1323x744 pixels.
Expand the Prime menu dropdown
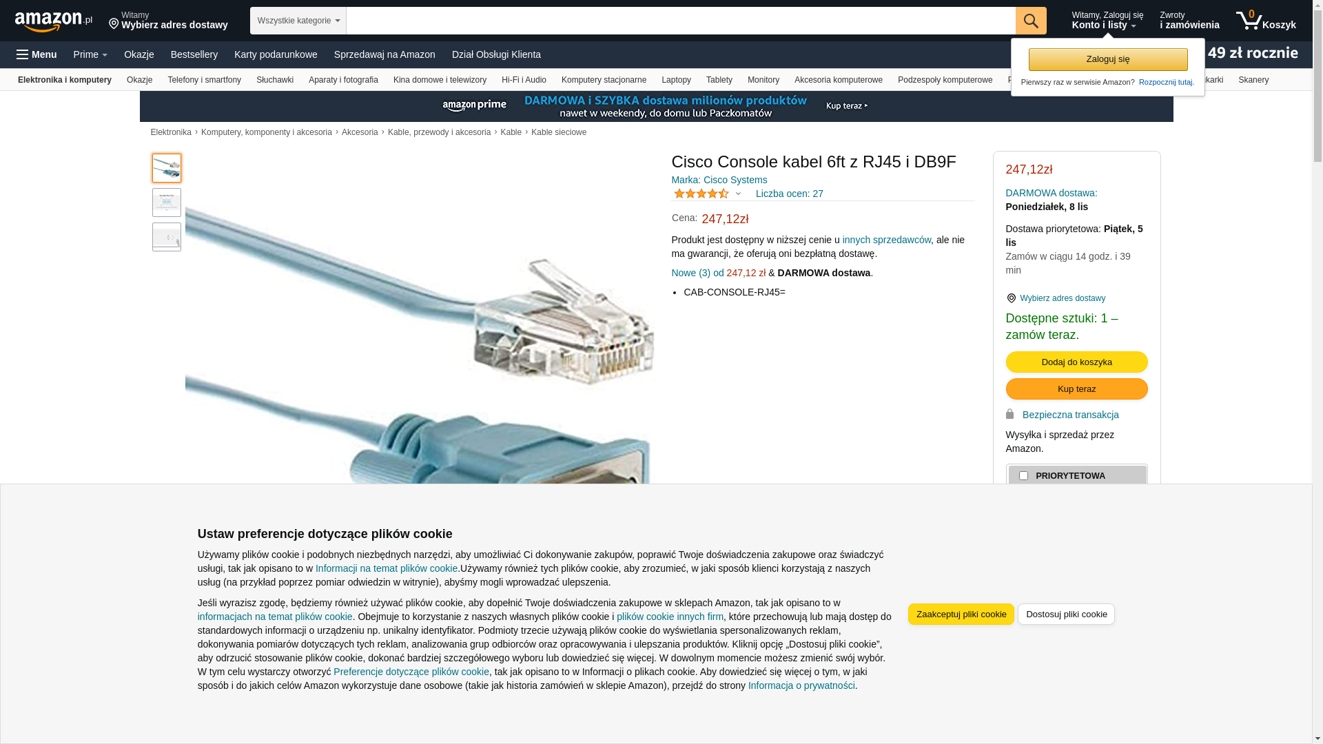(90, 54)
